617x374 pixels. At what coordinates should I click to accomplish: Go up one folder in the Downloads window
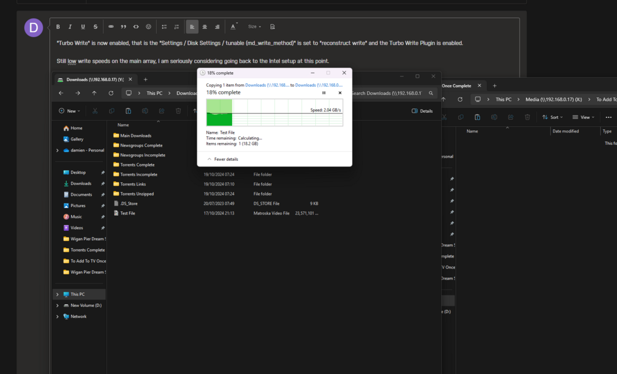click(94, 93)
